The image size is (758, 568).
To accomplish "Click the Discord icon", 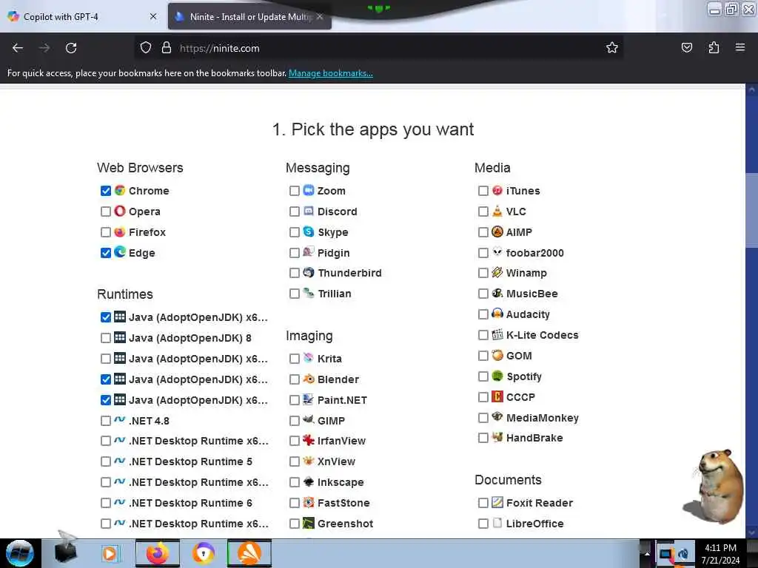I will [309, 211].
